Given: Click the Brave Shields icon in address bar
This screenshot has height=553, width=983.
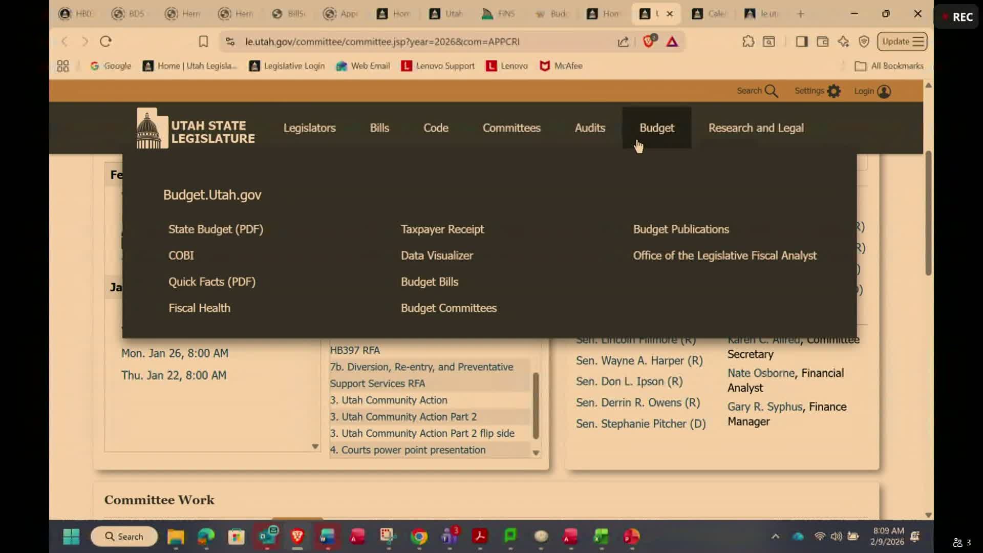Looking at the screenshot, I should pos(649,41).
